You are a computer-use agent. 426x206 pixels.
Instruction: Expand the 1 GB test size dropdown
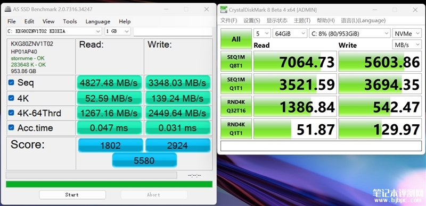[118, 31]
